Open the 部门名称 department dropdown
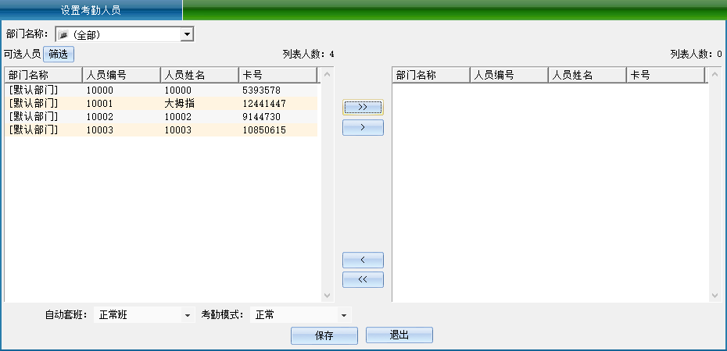 click(x=187, y=34)
